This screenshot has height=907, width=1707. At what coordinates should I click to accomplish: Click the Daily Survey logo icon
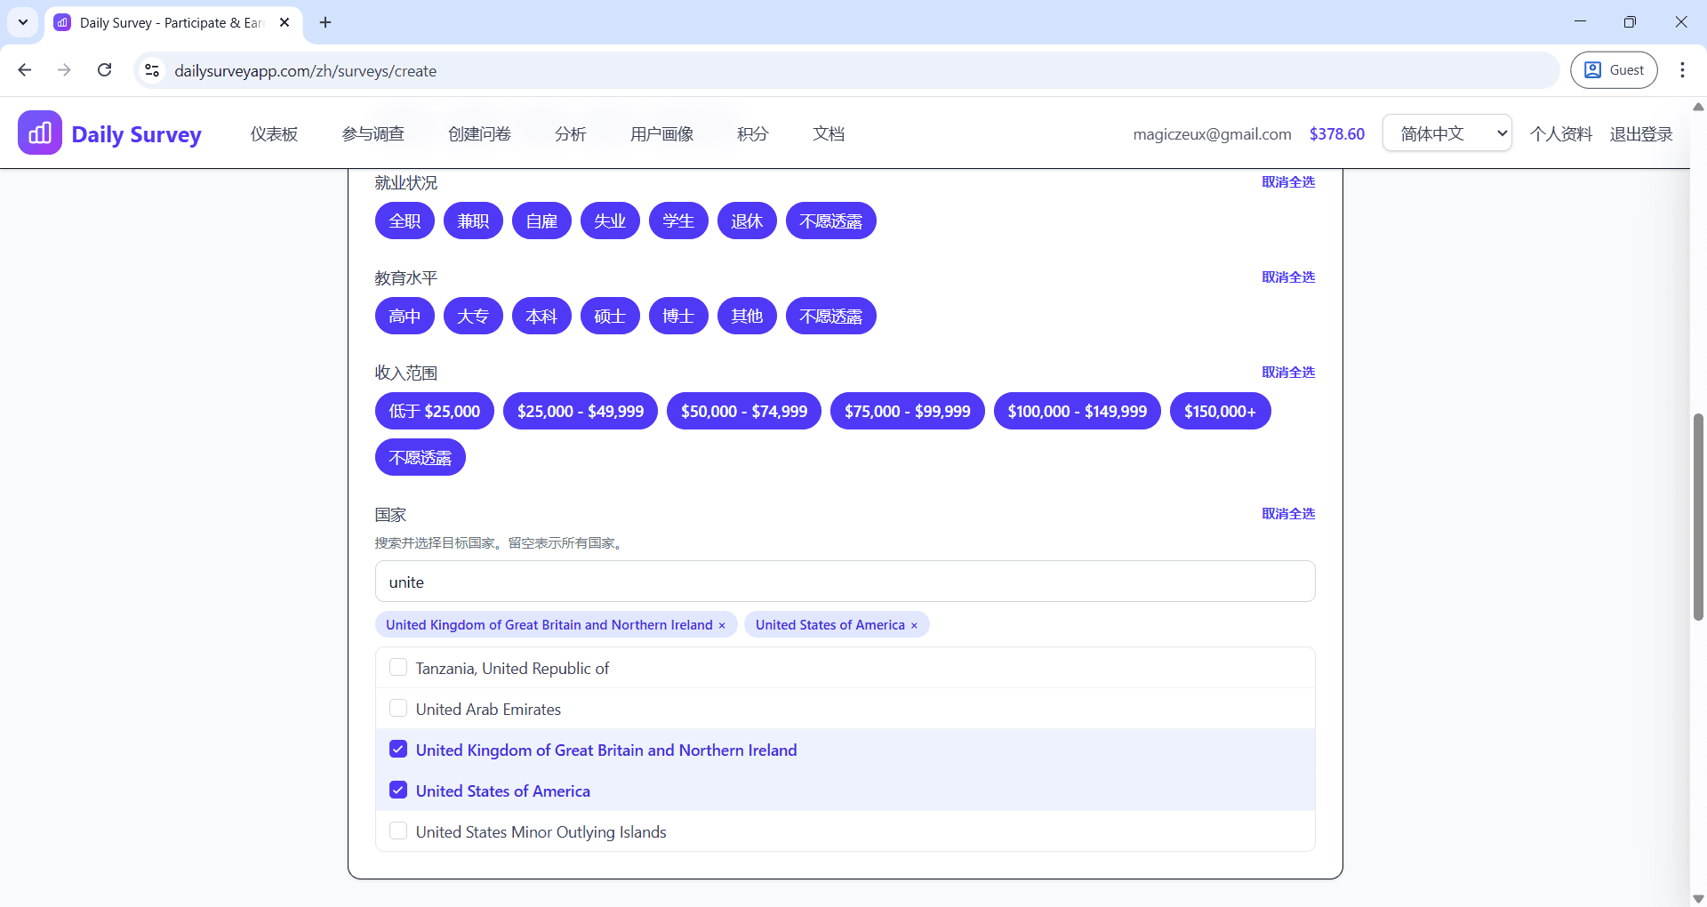pos(40,133)
